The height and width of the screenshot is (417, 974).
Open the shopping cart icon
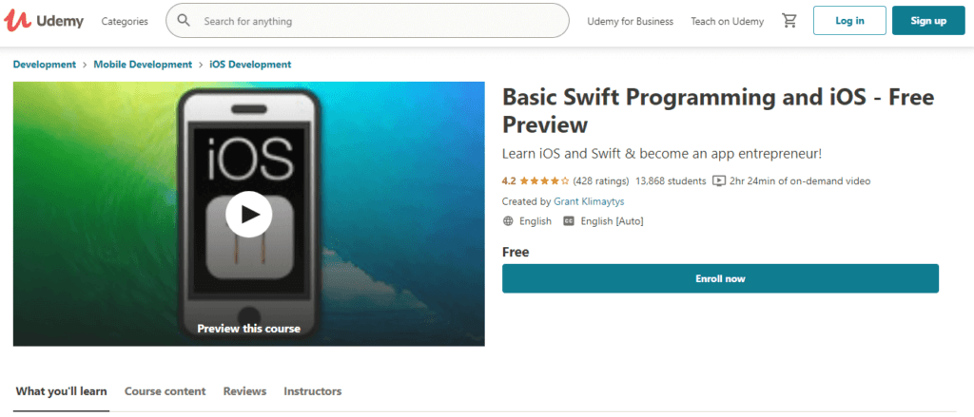point(789,21)
